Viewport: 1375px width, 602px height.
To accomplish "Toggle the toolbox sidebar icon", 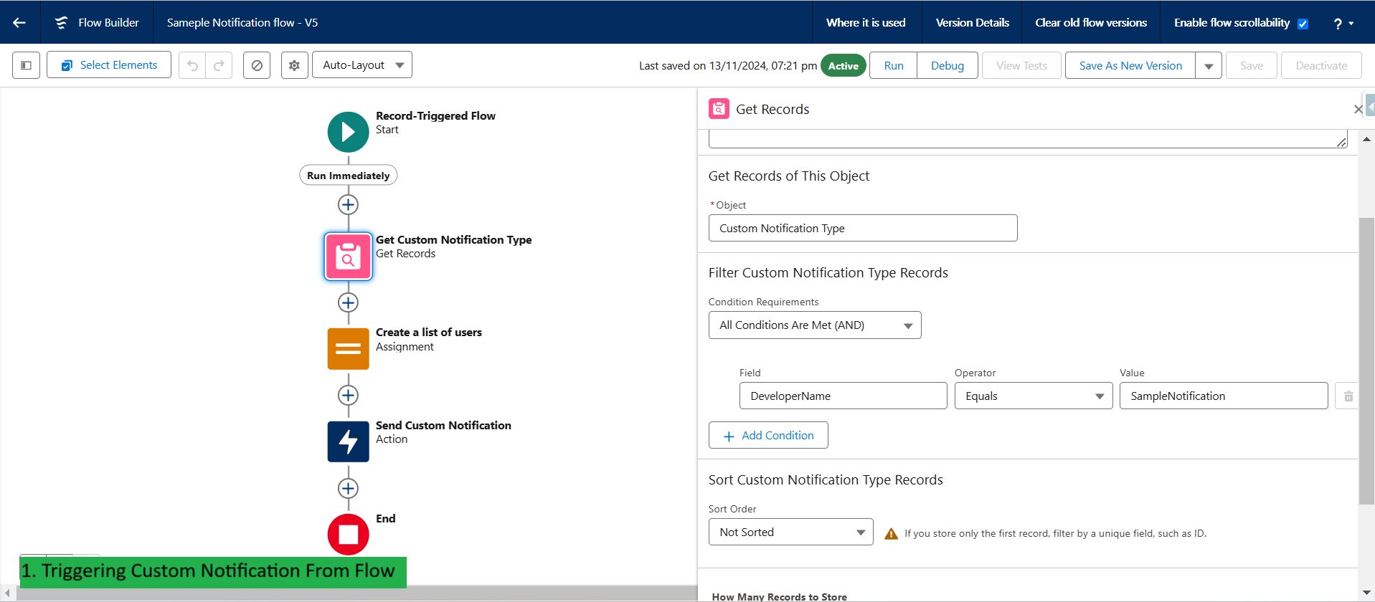I will coord(26,65).
